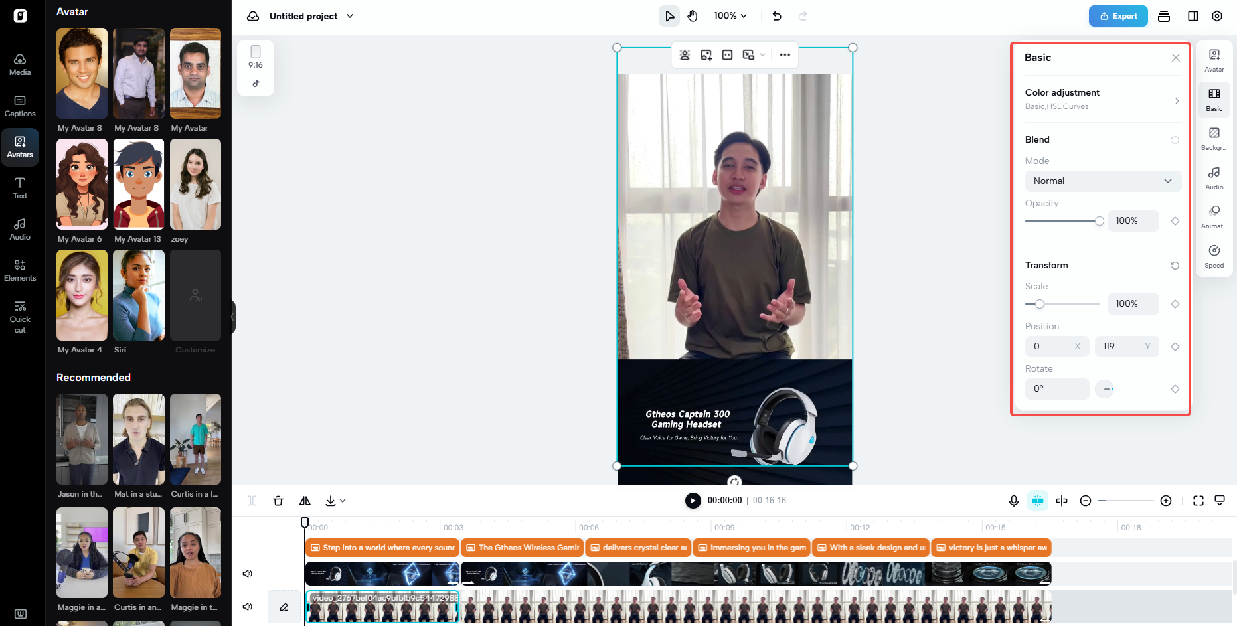Click the Scale slider handle
This screenshot has width=1237, height=626.
point(1040,304)
